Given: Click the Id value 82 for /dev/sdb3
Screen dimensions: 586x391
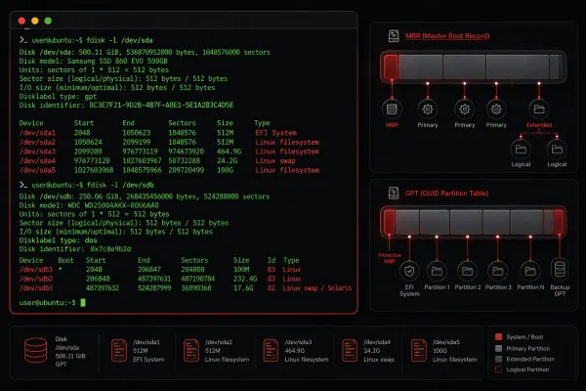Looking at the screenshot, I should [271, 288].
